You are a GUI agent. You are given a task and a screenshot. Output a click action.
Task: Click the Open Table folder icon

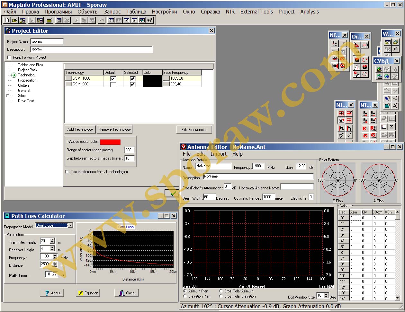pyautogui.click(x=14, y=20)
